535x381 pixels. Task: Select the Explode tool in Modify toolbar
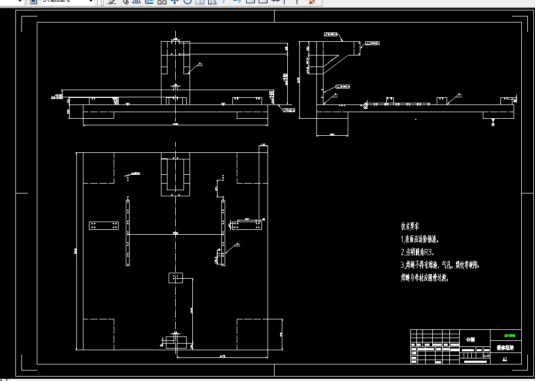[311, 2]
